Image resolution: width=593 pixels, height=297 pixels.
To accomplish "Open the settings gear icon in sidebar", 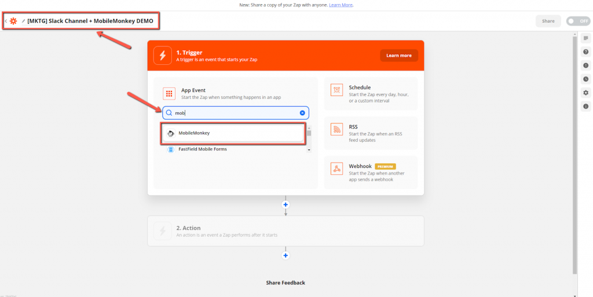I will click(585, 93).
